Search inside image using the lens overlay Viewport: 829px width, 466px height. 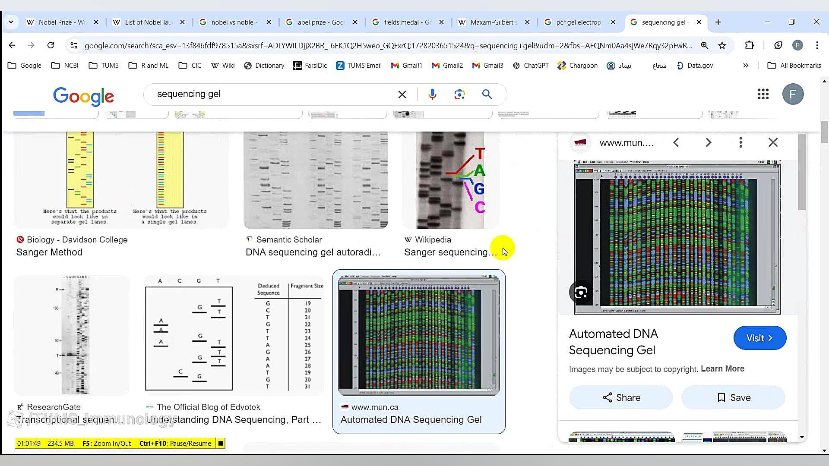581,293
